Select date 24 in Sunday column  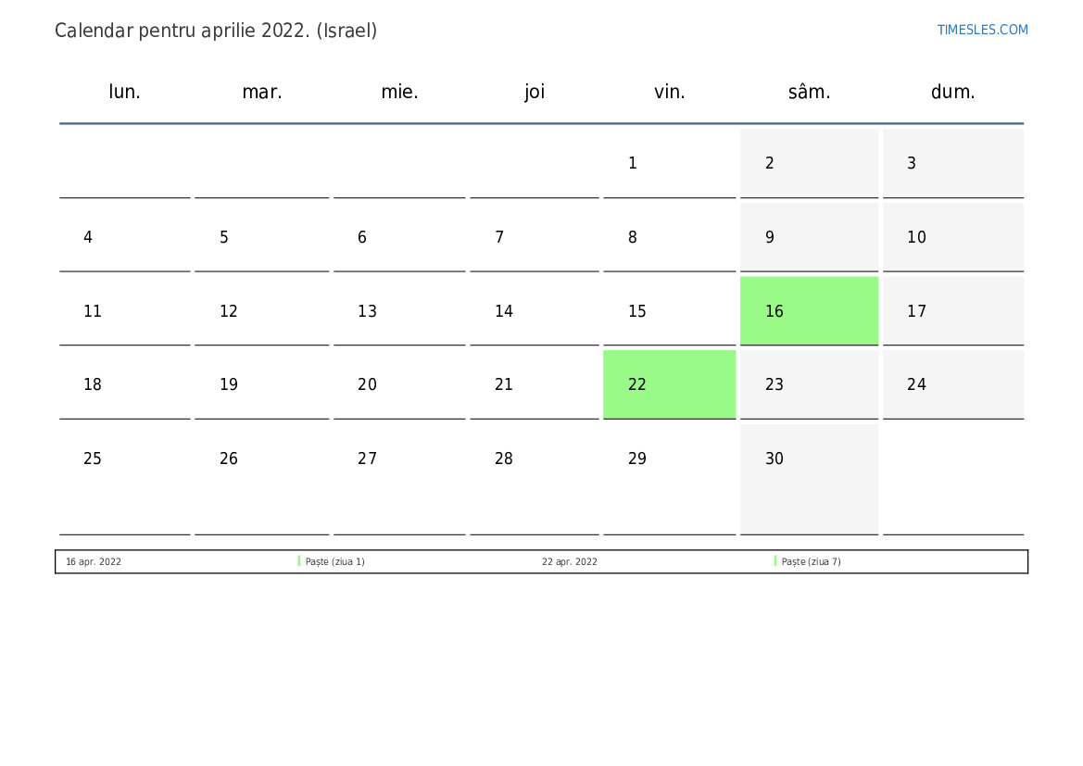[x=916, y=384]
